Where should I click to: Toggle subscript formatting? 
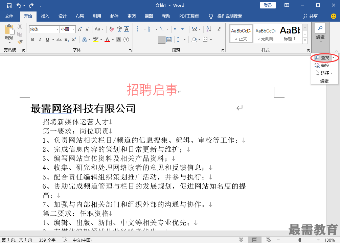click(67, 40)
